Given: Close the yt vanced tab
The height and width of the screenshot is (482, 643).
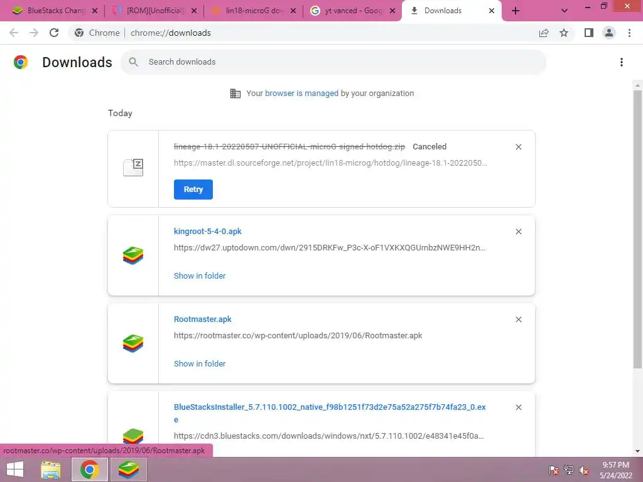Looking at the screenshot, I should (392, 11).
